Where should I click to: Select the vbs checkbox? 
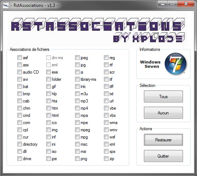(106, 115)
